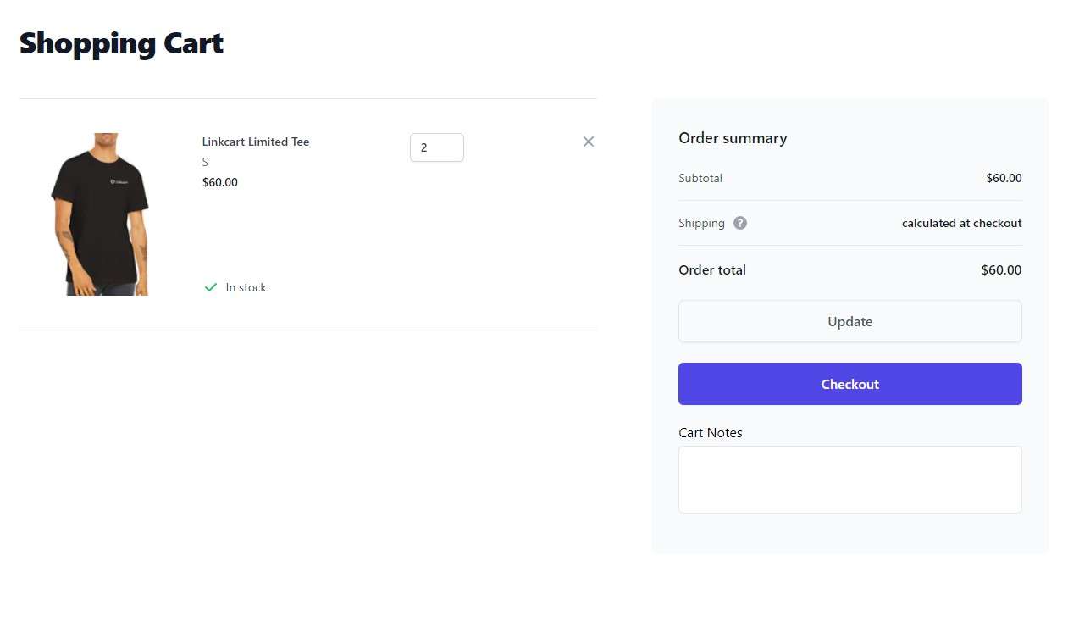Screen dimensions: 1068x644
Task: Click the Shopping Cart page heading
Action: click(x=121, y=43)
